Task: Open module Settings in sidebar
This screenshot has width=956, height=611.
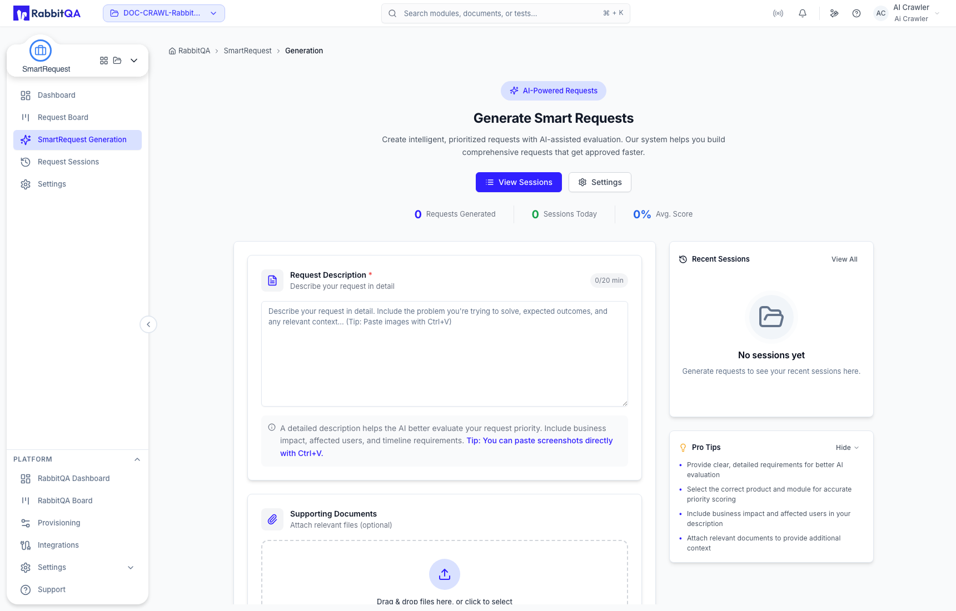Action: coord(77,184)
